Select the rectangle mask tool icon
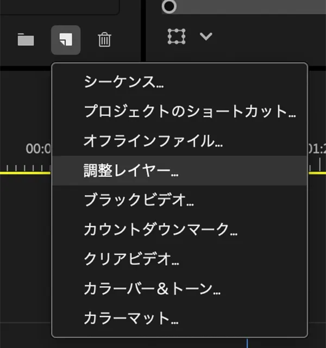 point(177,36)
